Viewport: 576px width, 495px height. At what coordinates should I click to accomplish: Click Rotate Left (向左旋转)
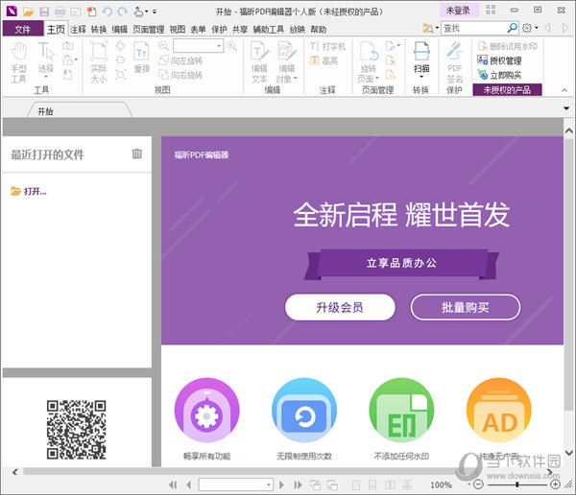pyautogui.click(x=180, y=60)
